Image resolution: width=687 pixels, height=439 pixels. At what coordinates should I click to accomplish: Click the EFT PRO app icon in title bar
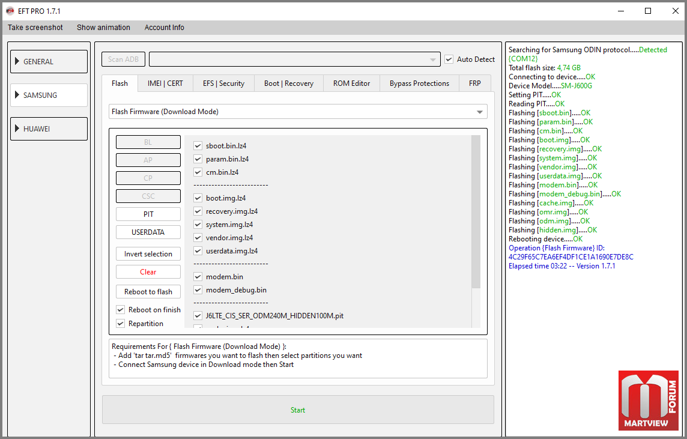tap(10, 11)
